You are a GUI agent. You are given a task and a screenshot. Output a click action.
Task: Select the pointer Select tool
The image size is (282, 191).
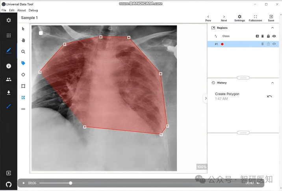23,29
